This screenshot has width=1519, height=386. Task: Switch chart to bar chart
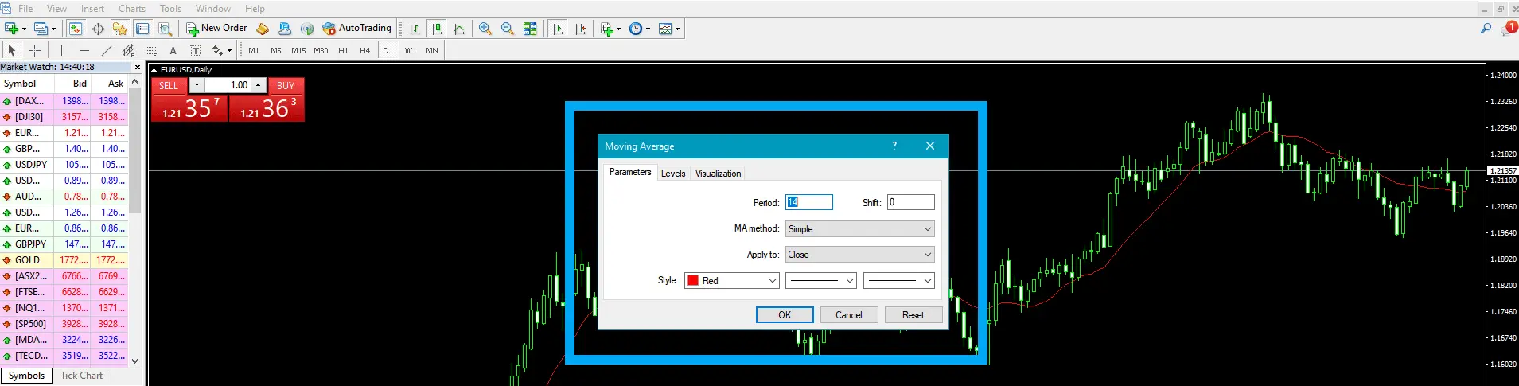tap(415, 29)
